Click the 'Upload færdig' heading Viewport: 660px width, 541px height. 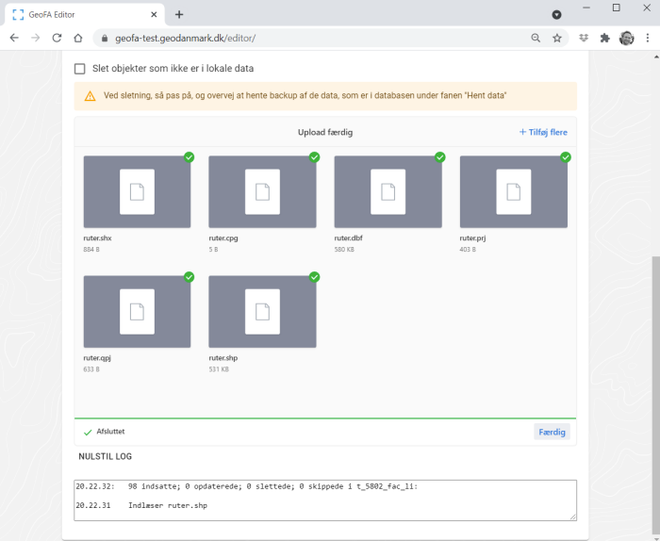click(325, 132)
